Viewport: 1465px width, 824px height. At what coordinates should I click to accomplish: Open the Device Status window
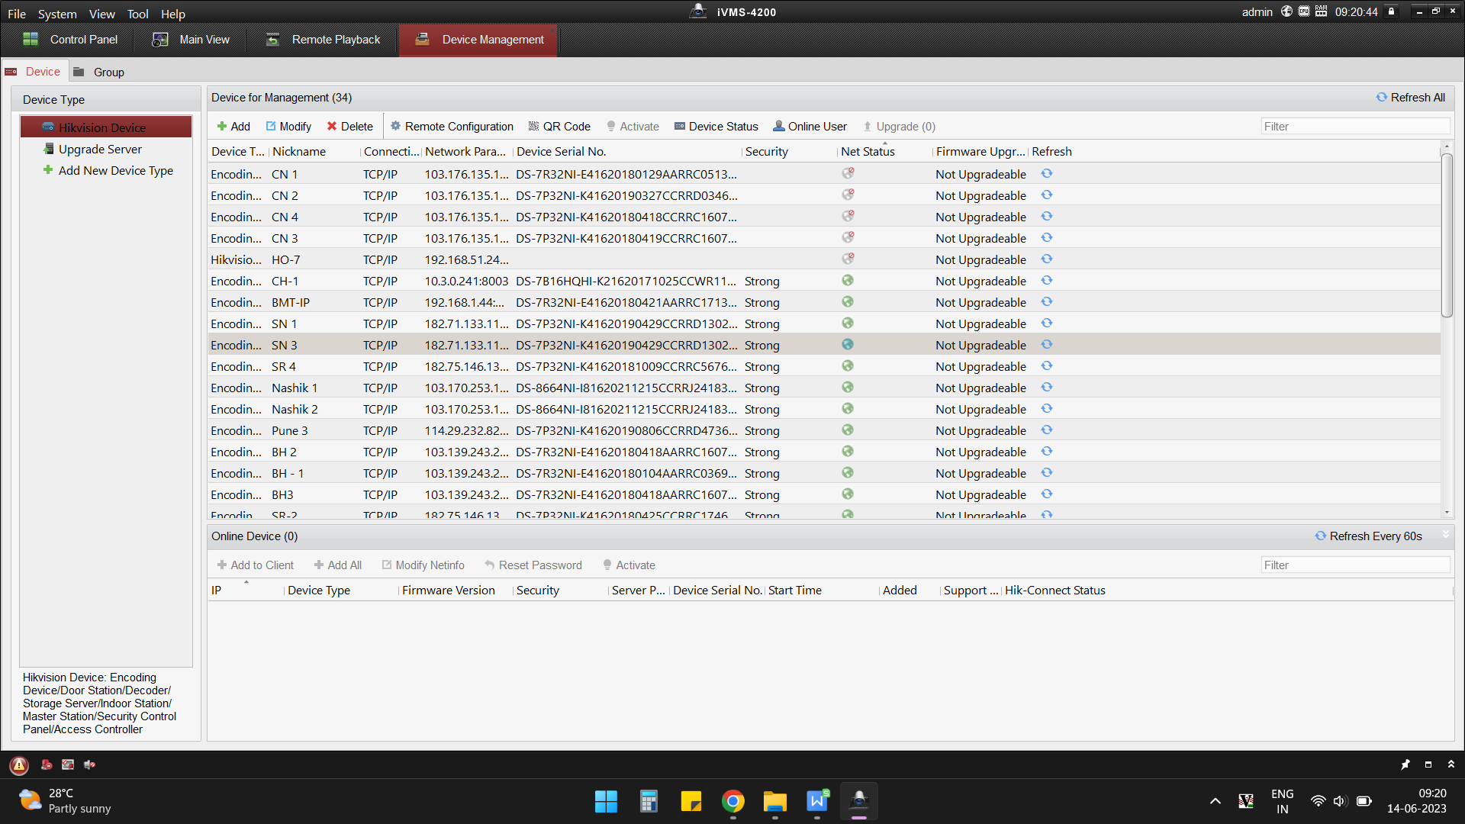716,127
